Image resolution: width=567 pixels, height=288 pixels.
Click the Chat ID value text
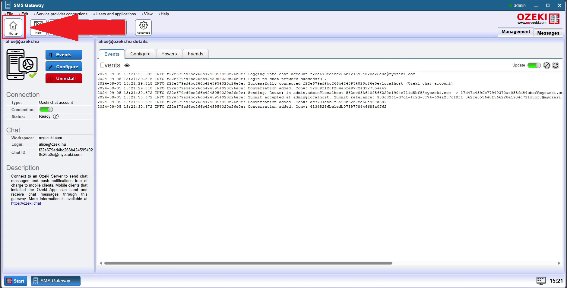click(x=66, y=152)
